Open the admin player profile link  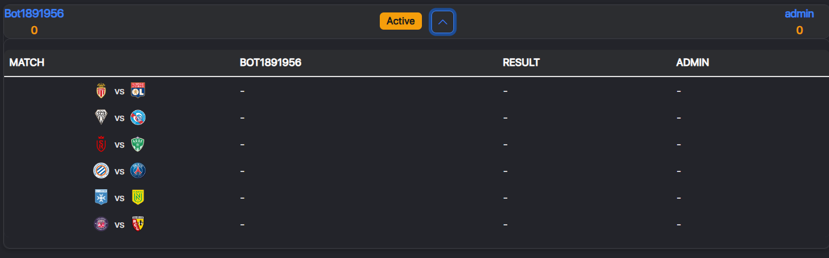click(799, 14)
